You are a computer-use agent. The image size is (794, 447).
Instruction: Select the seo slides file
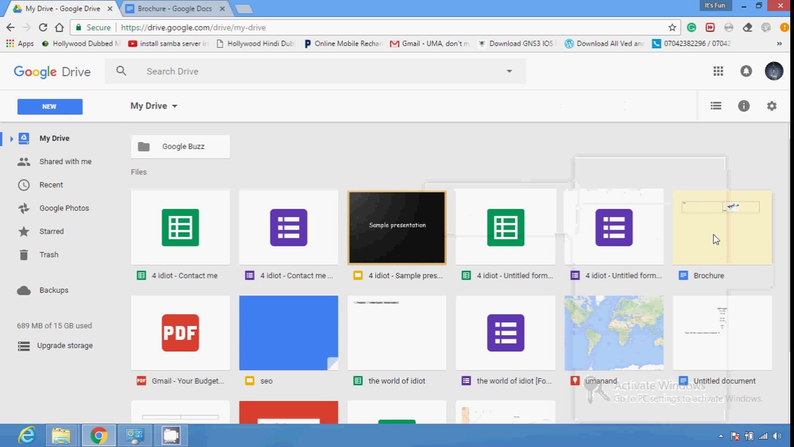tap(288, 343)
